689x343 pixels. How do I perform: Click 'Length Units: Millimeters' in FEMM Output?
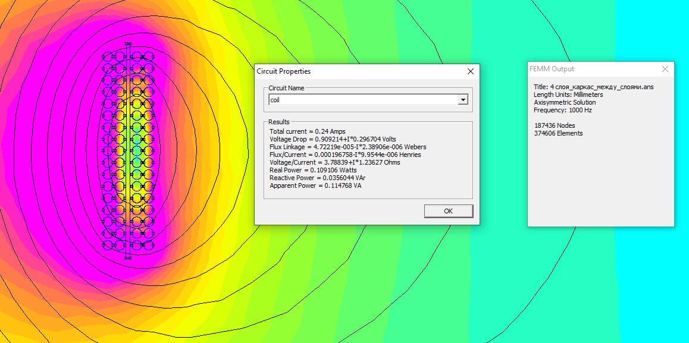point(568,95)
